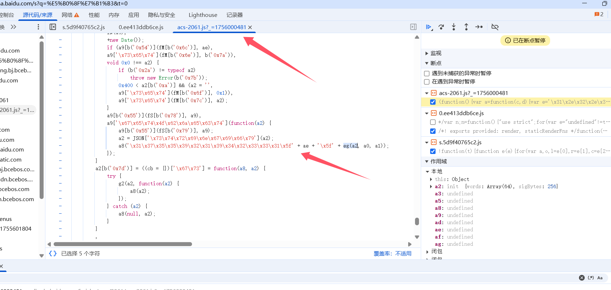Collapse acs-2061.js breakpoint group
611x290 pixels.
tap(427, 93)
